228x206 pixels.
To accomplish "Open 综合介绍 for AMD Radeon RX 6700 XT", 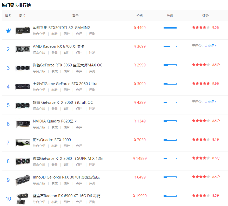I will click(x=39, y=53).
